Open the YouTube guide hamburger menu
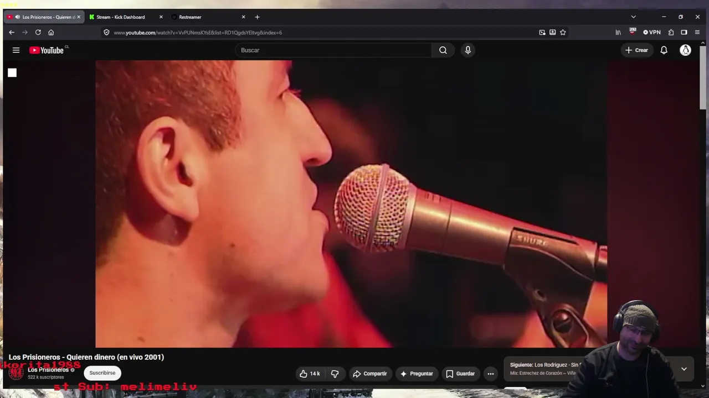The image size is (709, 398). (16, 50)
